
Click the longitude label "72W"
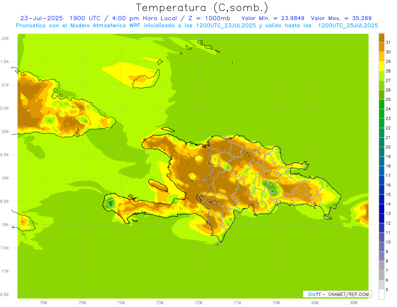coord(198,303)
